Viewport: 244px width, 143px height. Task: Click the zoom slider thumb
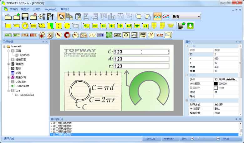tap(199, 139)
